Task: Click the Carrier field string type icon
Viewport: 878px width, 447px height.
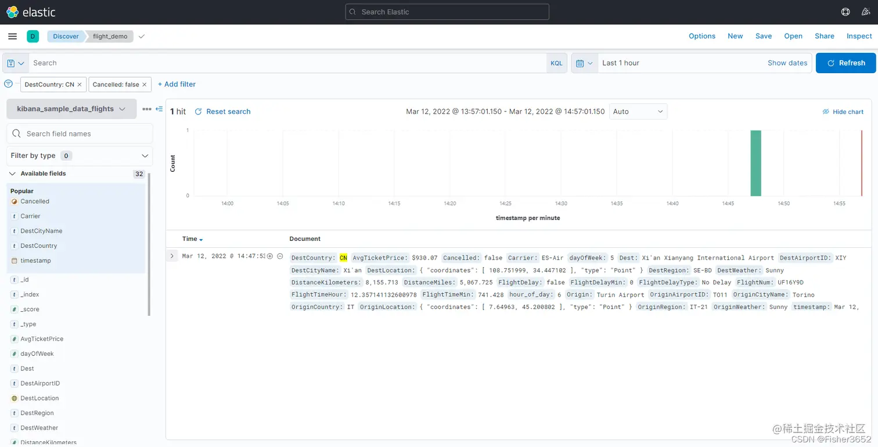Action: coord(15,216)
